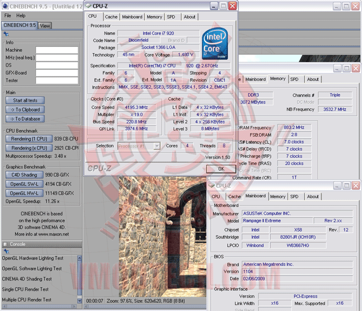Click console scrollbar down arrow
Screen dimensions: 362x311
pyautogui.click(x=80, y=301)
